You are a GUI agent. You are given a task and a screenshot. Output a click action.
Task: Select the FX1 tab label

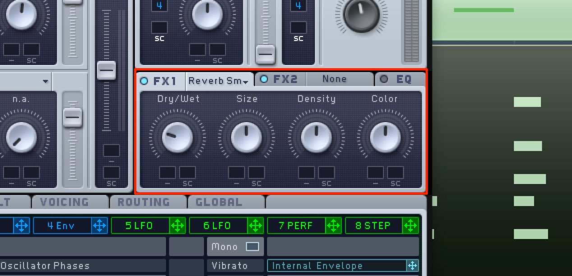coord(165,82)
